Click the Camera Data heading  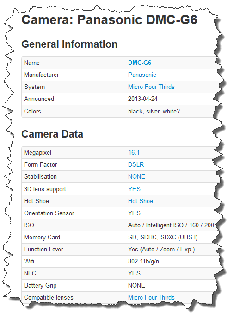coord(52,134)
